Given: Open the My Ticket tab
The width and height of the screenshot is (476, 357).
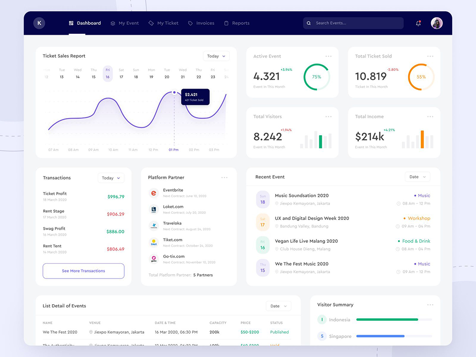Looking at the screenshot, I should 163,23.
